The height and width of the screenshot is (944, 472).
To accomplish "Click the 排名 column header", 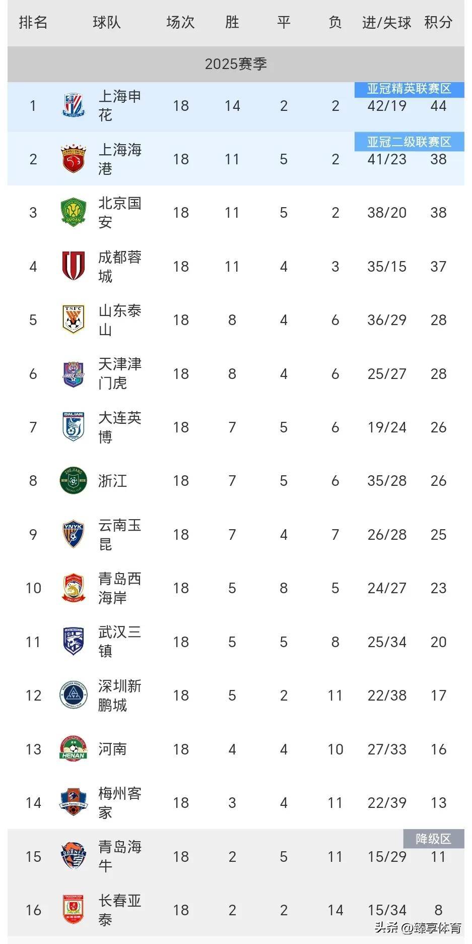I will tap(33, 23).
